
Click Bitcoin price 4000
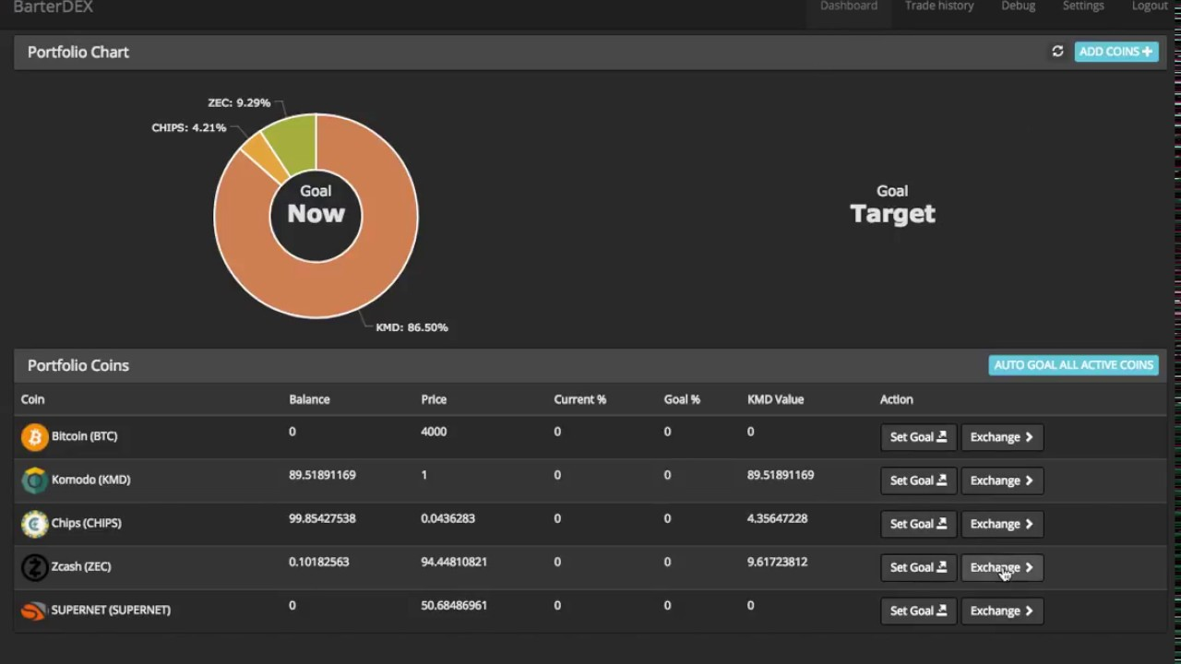tap(434, 432)
